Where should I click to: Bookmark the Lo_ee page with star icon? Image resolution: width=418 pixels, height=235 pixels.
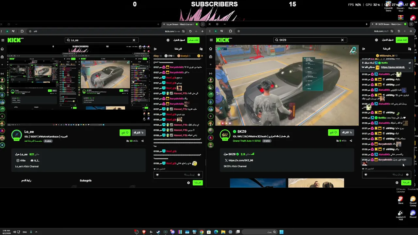coord(30,31)
